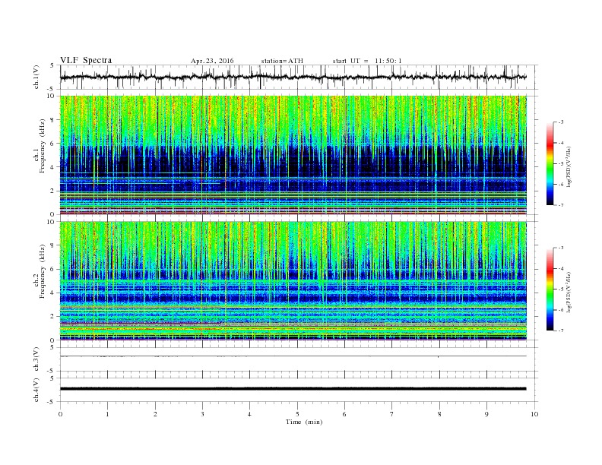The width and height of the screenshot is (602, 465).
Task: Click the "start UT = 11:50:1" text
Action: point(367,61)
